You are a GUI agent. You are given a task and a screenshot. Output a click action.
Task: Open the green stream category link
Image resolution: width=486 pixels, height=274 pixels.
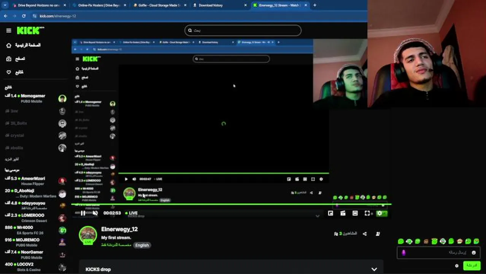[x=116, y=245]
